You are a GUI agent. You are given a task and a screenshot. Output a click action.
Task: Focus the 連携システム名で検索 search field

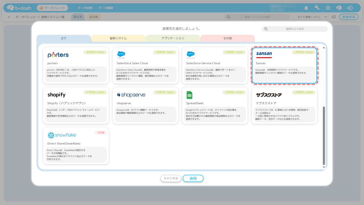pyautogui.click(x=257, y=17)
